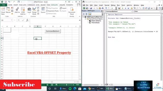
Task: Open COM Add-Ins in the ribbon
Action: (x=23, y=11)
